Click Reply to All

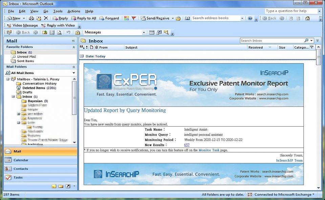pos(84,18)
